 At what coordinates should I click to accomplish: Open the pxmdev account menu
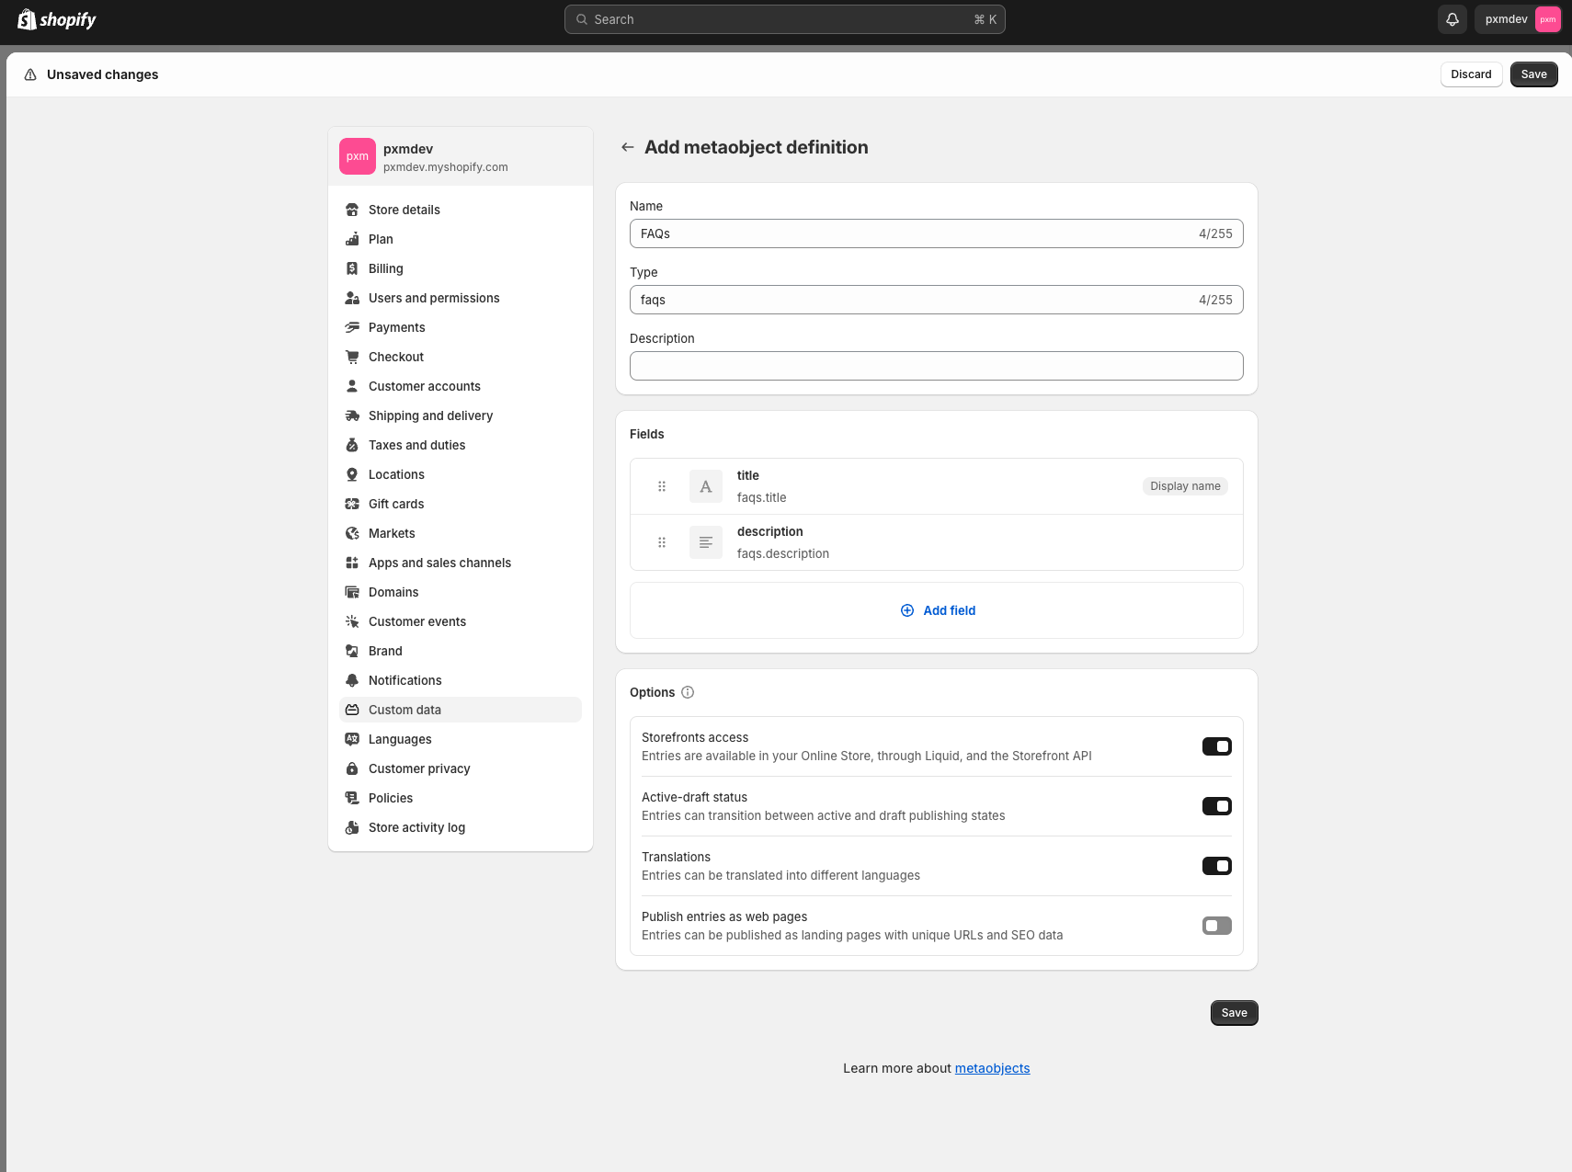[x=1518, y=19]
